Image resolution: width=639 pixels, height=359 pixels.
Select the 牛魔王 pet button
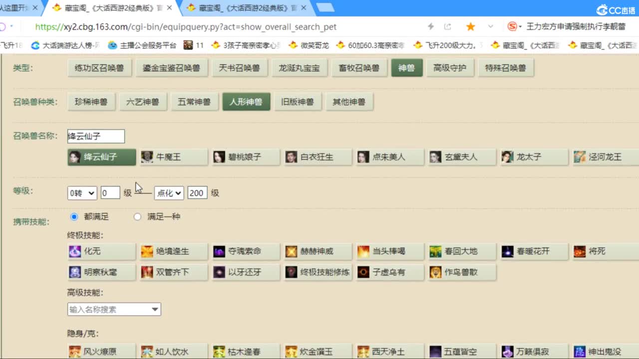coord(173,157)
